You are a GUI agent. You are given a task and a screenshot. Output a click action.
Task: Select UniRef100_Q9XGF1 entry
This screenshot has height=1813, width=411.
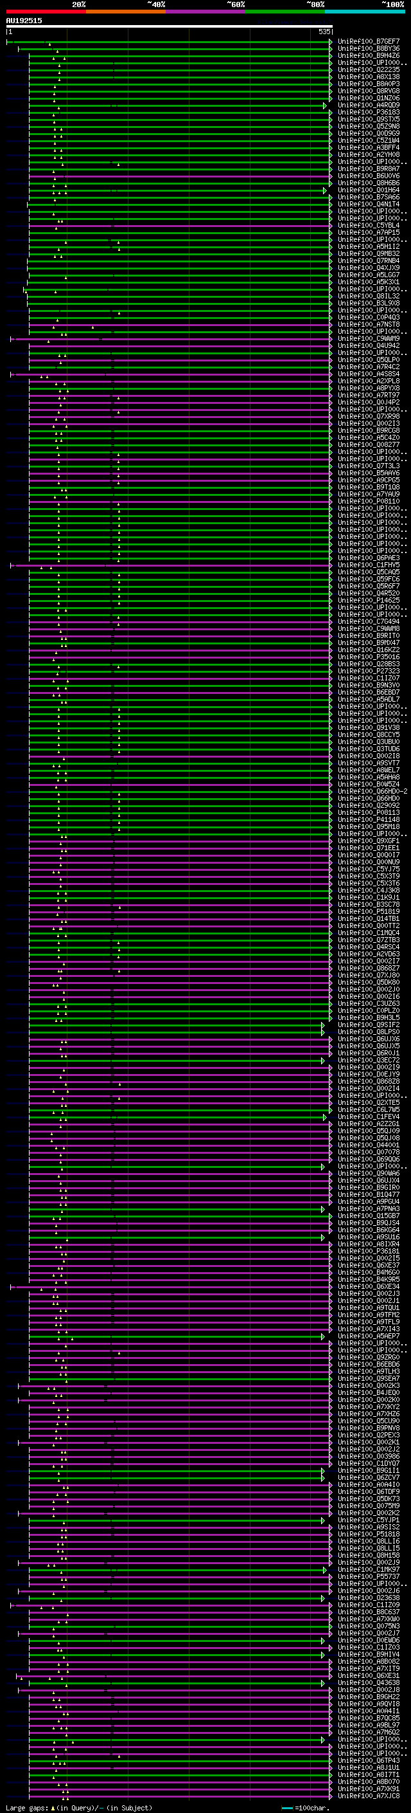[368, 841]
